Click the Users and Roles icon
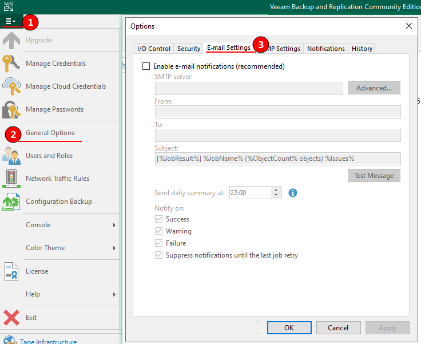 [11, 156]
